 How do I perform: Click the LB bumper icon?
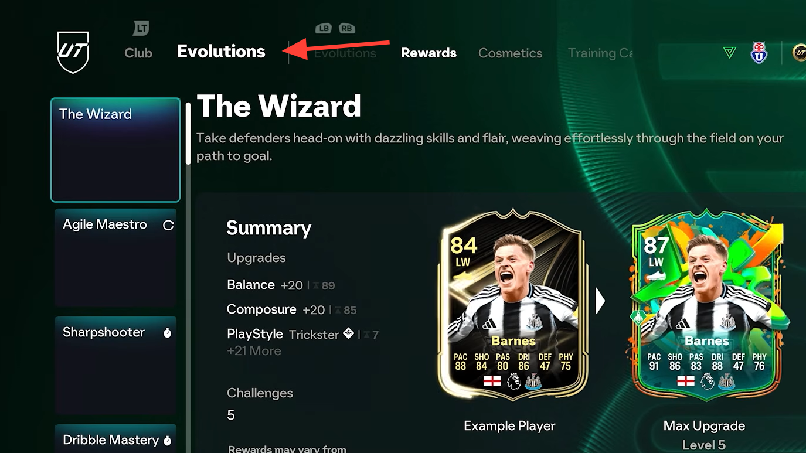click(x=324, y=28)
